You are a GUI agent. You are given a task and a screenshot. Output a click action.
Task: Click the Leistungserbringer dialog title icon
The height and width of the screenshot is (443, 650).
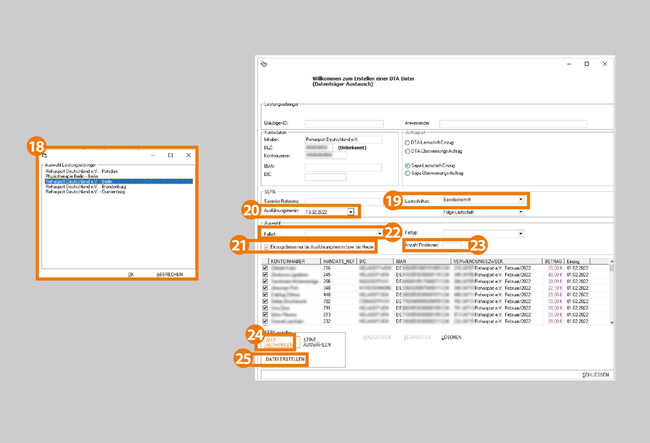(45, 155)
